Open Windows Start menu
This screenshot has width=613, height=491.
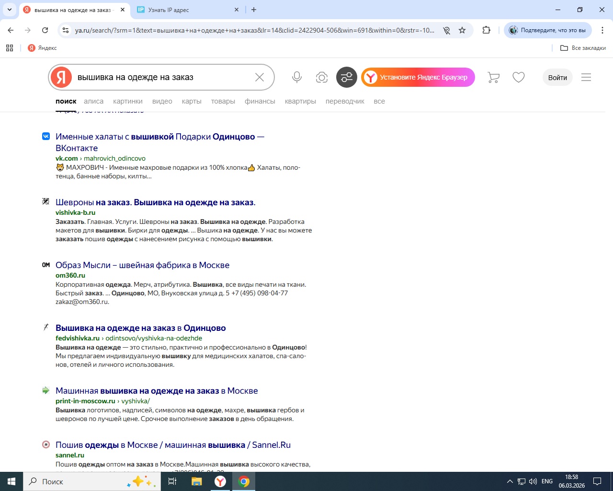pyautogui.click(x=11, y=481)
